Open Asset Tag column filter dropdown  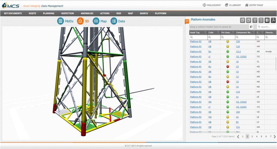205,33
